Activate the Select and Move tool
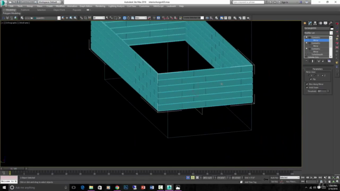The height and width of the screenshot is (191, 340). pyautogui.click(x=124, y=18)
